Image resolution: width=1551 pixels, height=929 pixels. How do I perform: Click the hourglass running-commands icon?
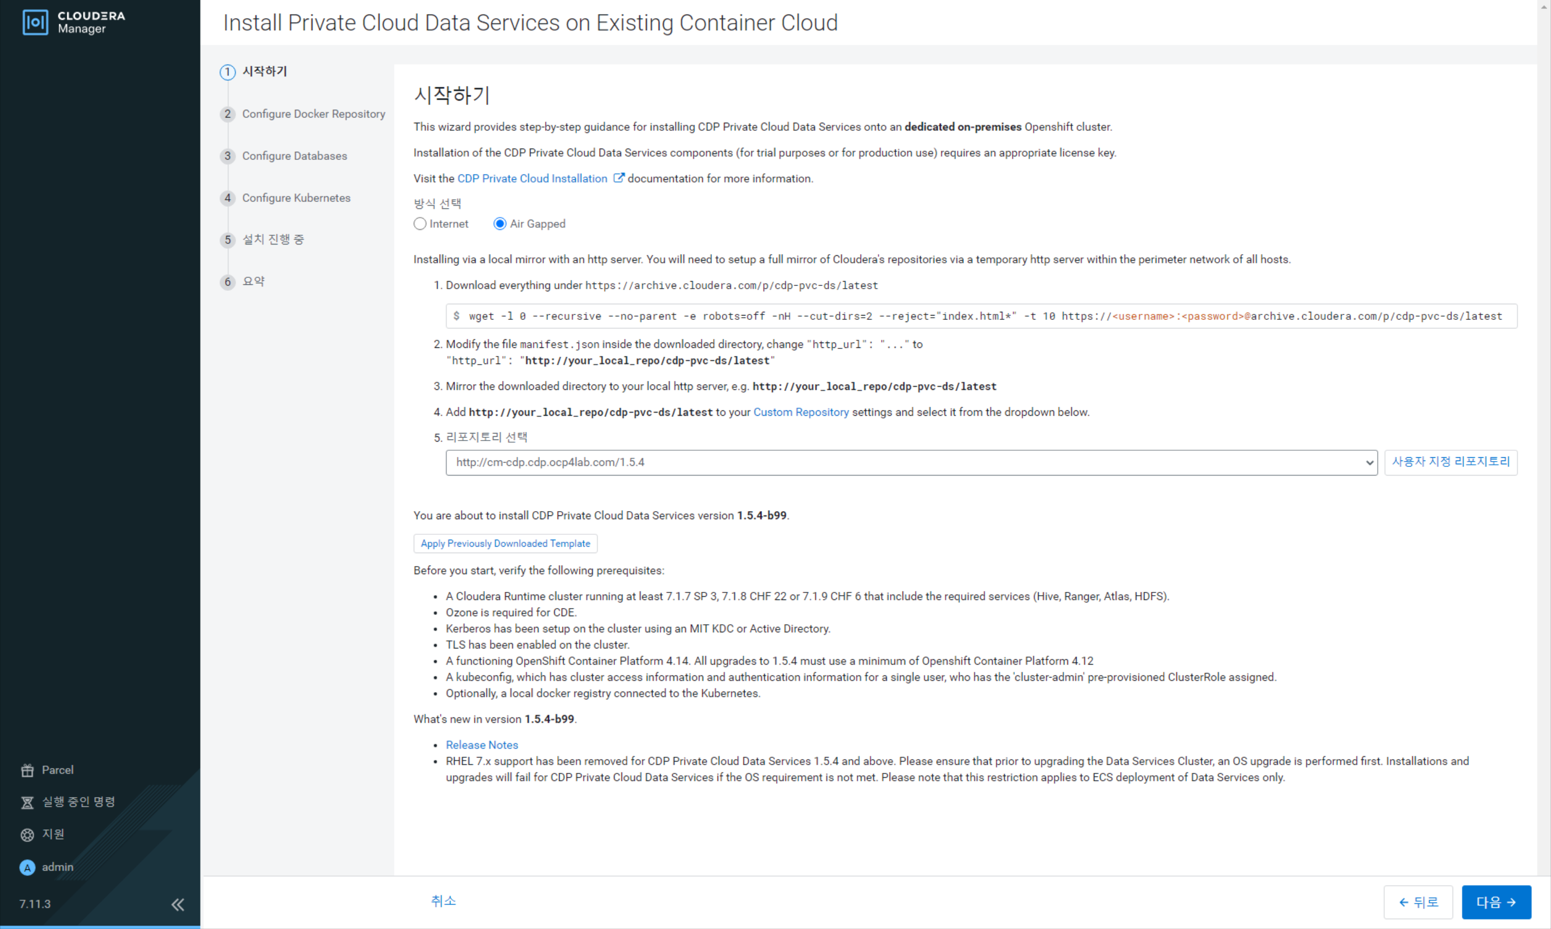point(27,802)
